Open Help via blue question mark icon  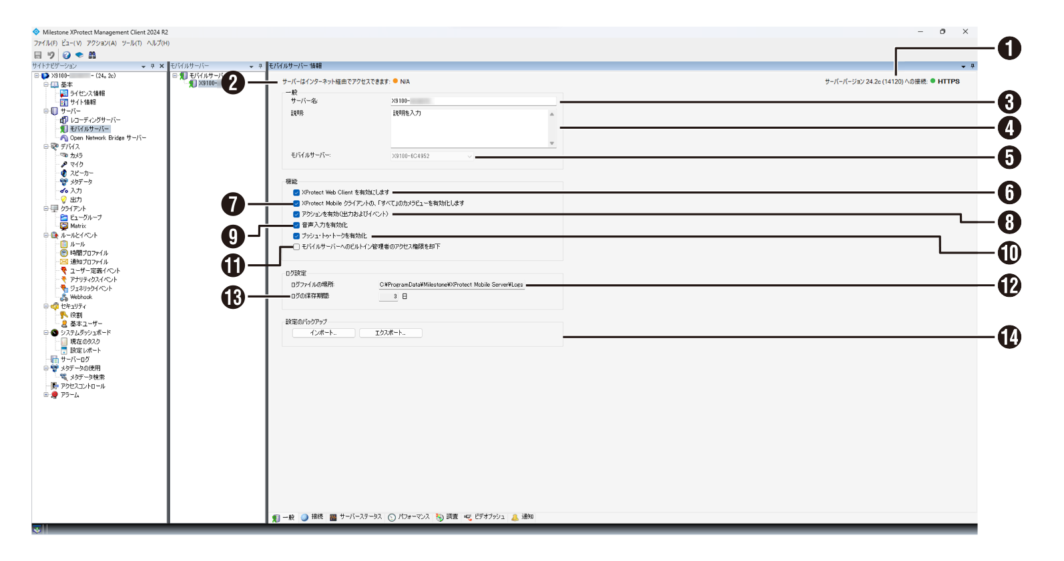(x=67, y=55)
